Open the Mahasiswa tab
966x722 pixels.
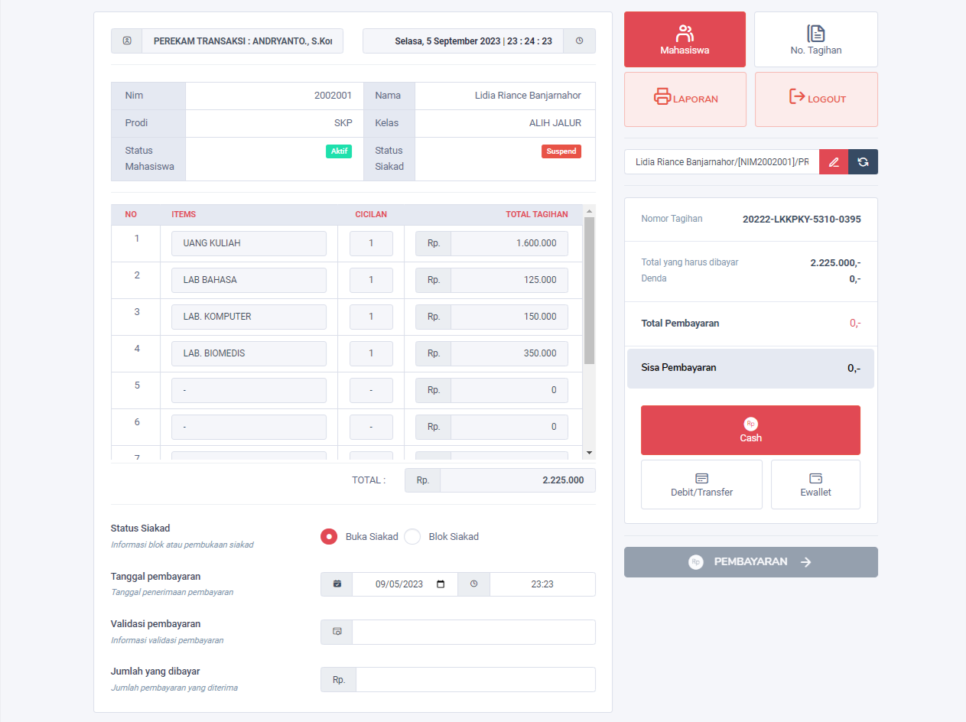685,40
